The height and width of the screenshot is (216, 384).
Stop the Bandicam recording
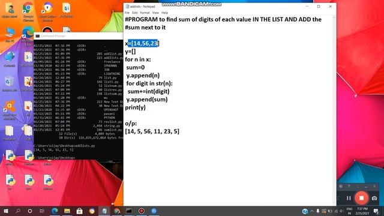pyautogui.click(x=361, y=198)
